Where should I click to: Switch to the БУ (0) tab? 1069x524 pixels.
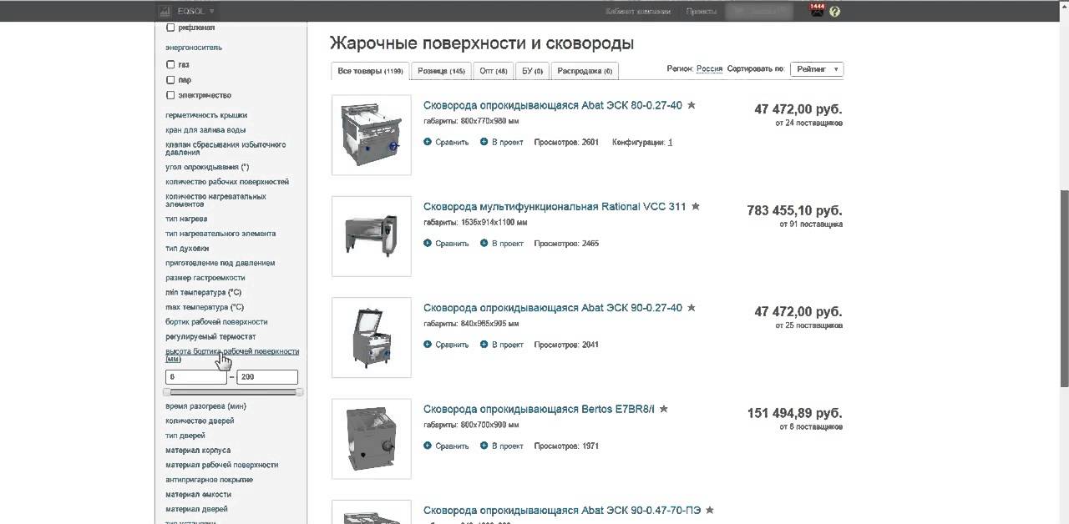tap(532, 71)
